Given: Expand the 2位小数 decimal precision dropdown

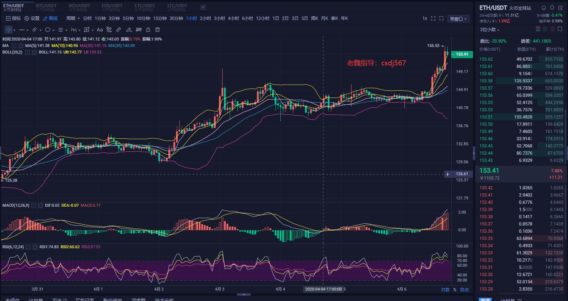Looking at the screenshot, I should click(490, 30).
